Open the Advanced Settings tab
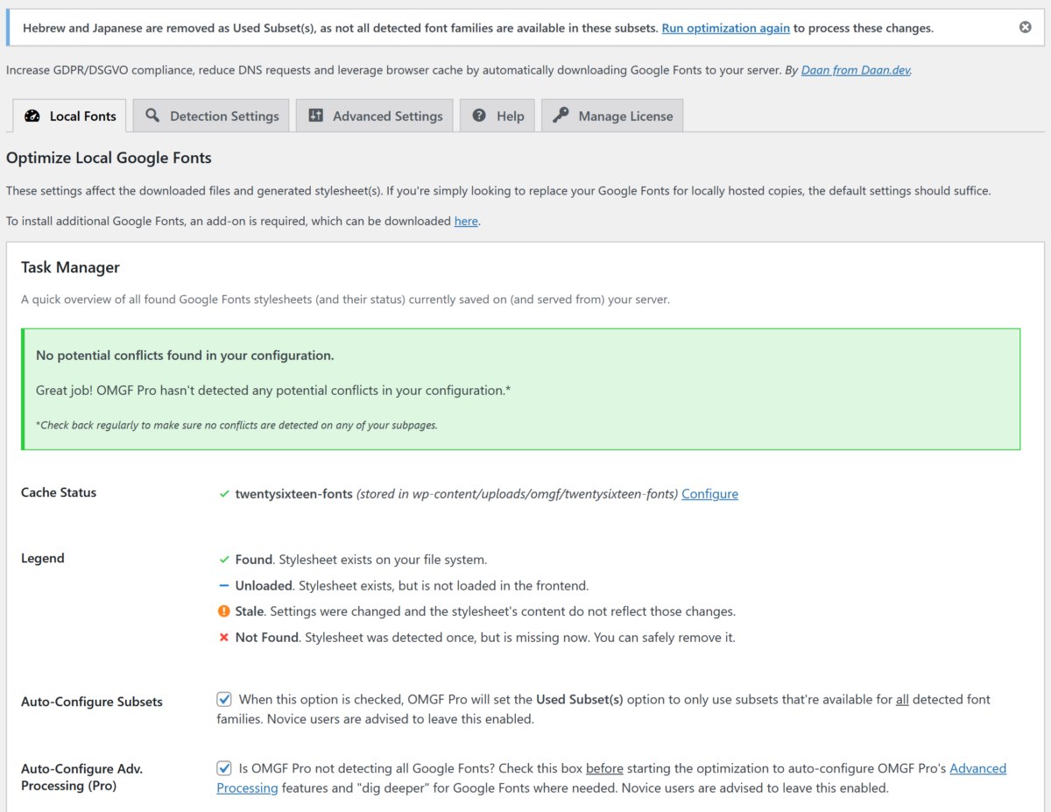The image size is (1051, 812). (x=375, y=116)
